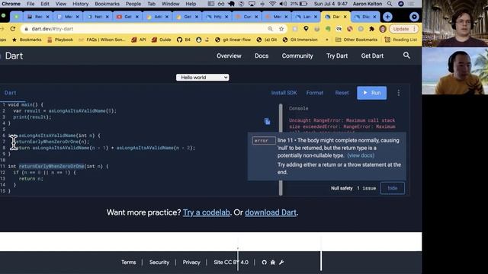Open macOS Spotlight search in menu bar

pyautogui.click(x=390, y=4)
